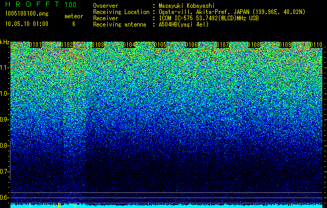Click the 0.6 frequency axis label
This screenshot has height=208, width=327.
5,198
